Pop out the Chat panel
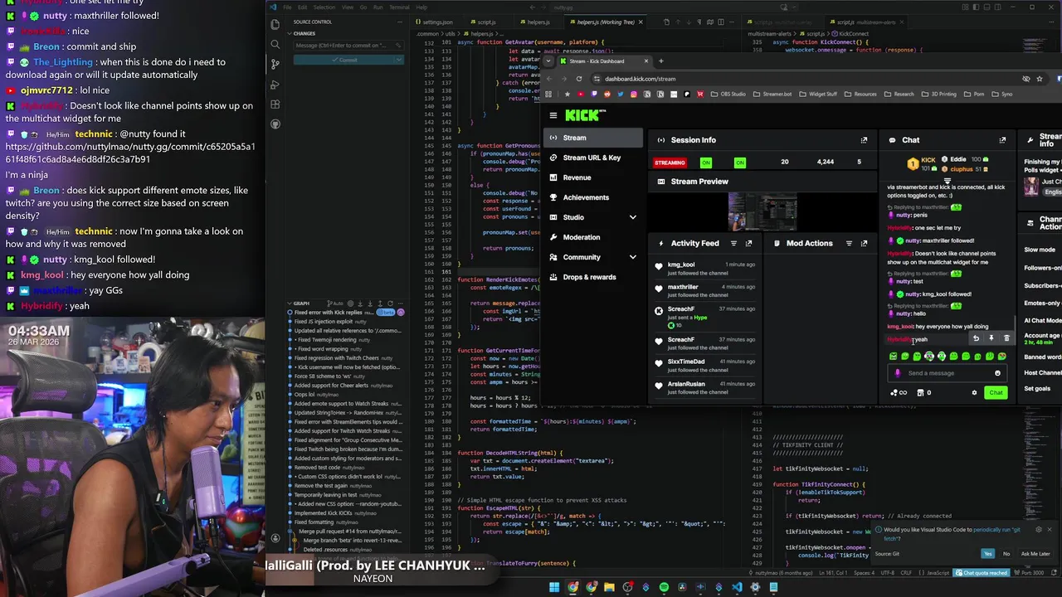Viewport: 1062px width, 597px height. tap(1002, 140)
